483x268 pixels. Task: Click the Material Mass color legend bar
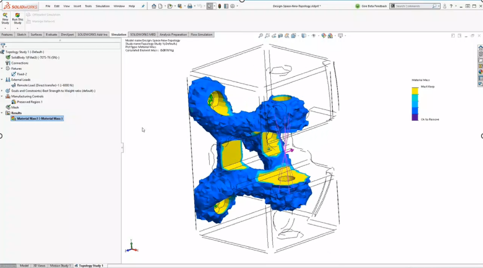[x=415, y=104]
